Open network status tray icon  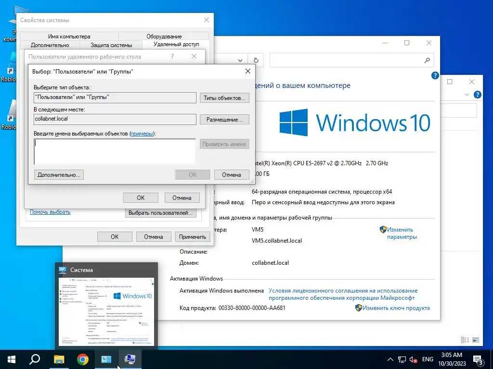402,359
